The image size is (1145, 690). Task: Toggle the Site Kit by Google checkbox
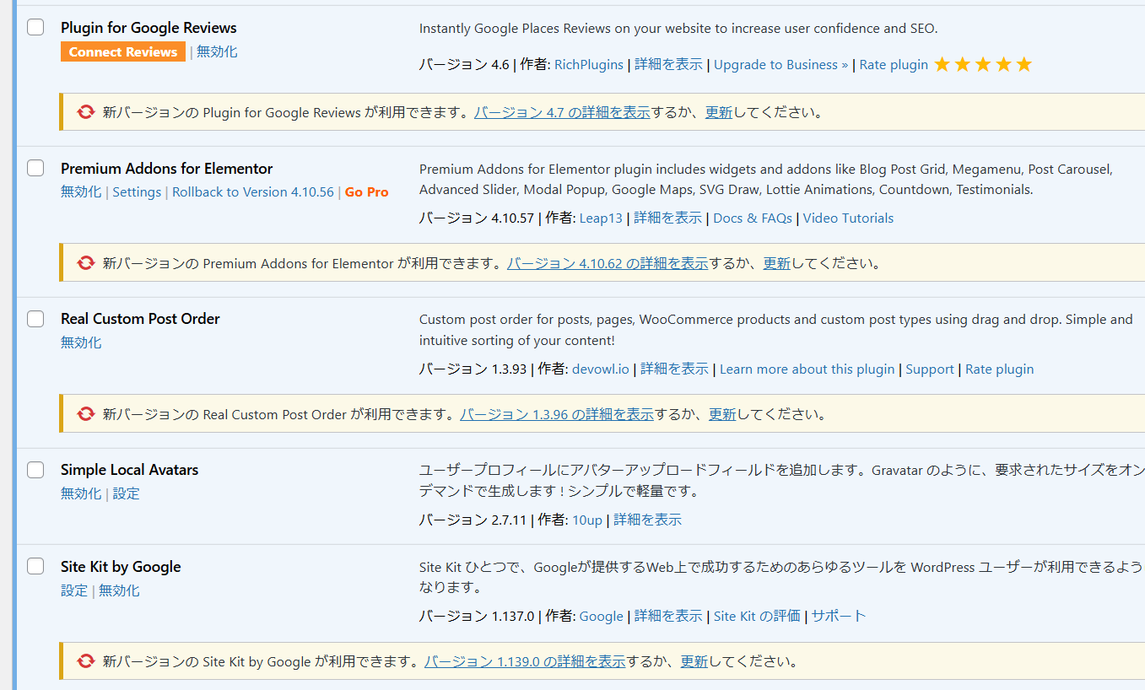click(35, 567)
